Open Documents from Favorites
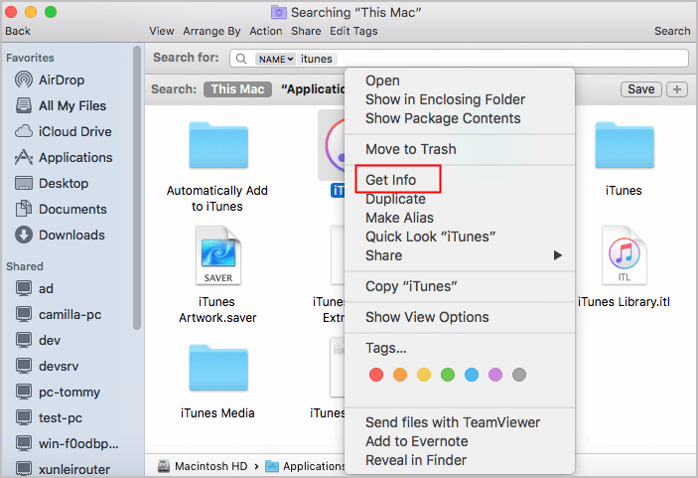 tap(61, 210)
